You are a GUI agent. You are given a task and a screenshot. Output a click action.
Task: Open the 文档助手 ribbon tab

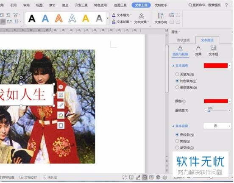point(161,5)
